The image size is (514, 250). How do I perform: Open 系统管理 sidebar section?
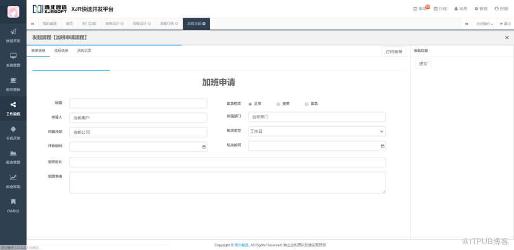(x=13, y=59)
